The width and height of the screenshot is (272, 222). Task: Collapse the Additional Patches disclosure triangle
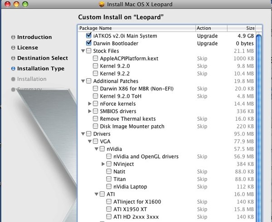83,81
